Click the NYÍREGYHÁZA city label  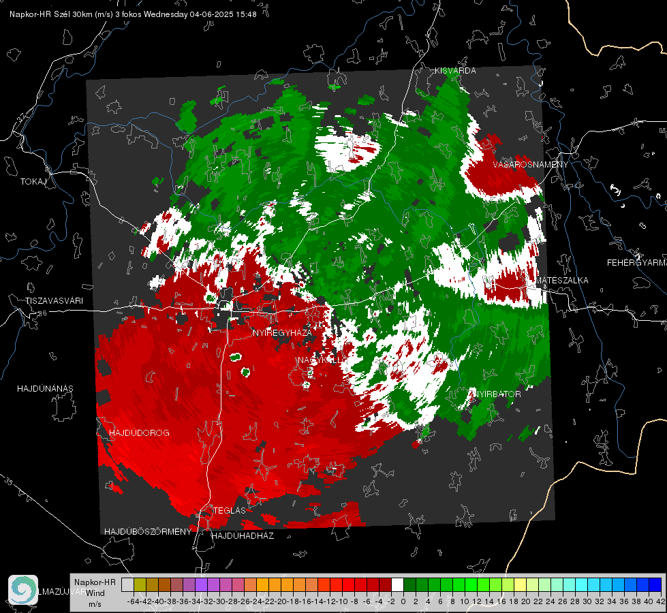tap(282, 332)
